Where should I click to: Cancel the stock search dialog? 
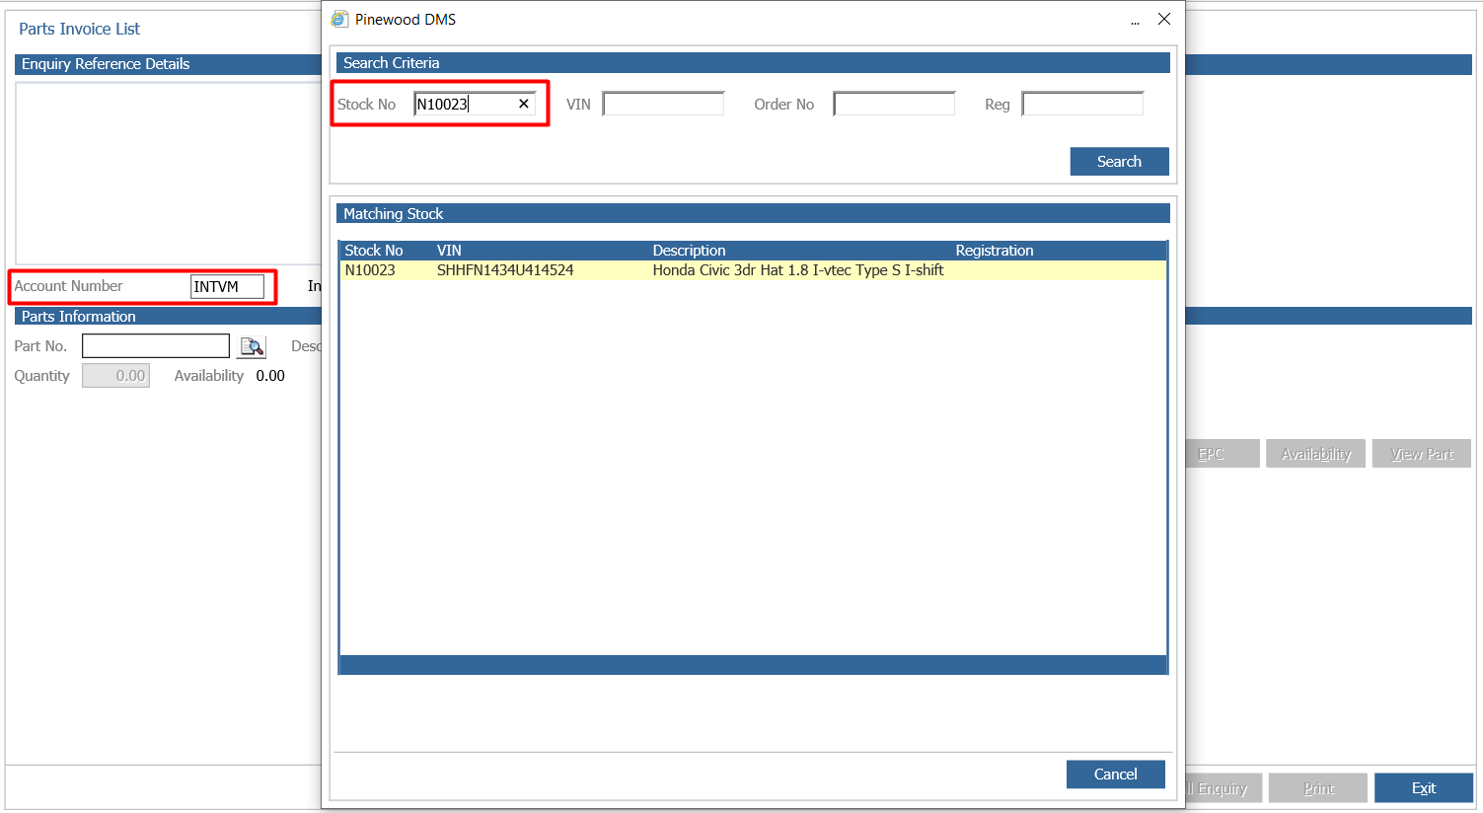tap(1115, 775)
